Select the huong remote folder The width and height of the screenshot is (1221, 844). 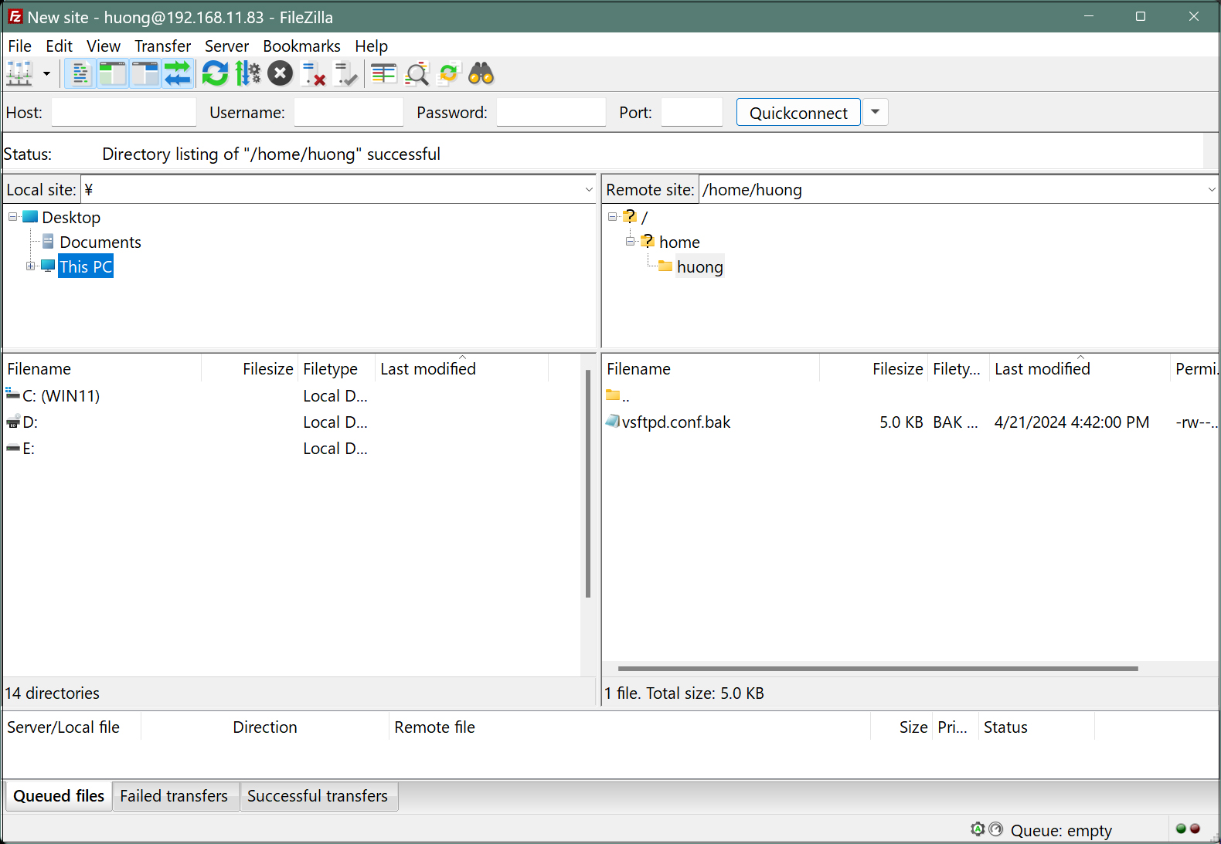(x=700, y=267)
